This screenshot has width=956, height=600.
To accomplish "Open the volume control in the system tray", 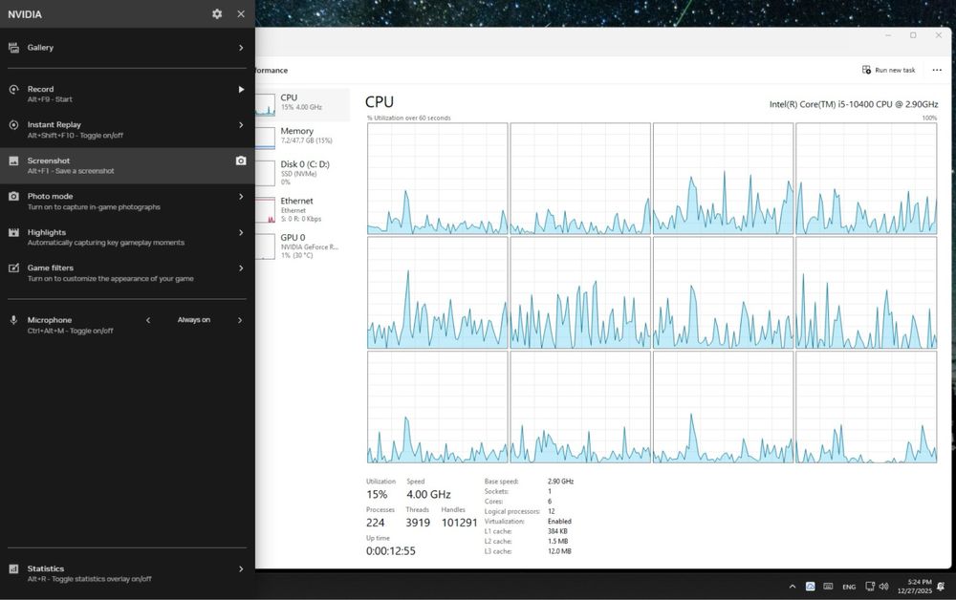I will (x=886, y=586).
